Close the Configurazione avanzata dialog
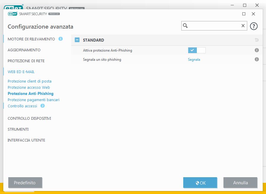The width and height of the screenshot is (266, 194). coord(253,14)
